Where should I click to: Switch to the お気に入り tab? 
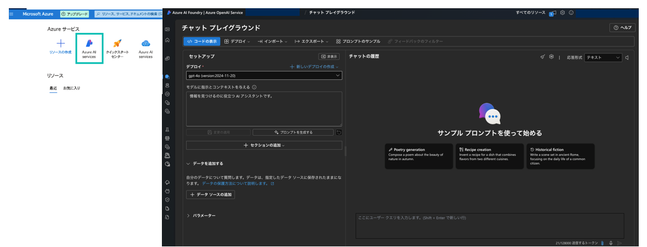[72, 88]
